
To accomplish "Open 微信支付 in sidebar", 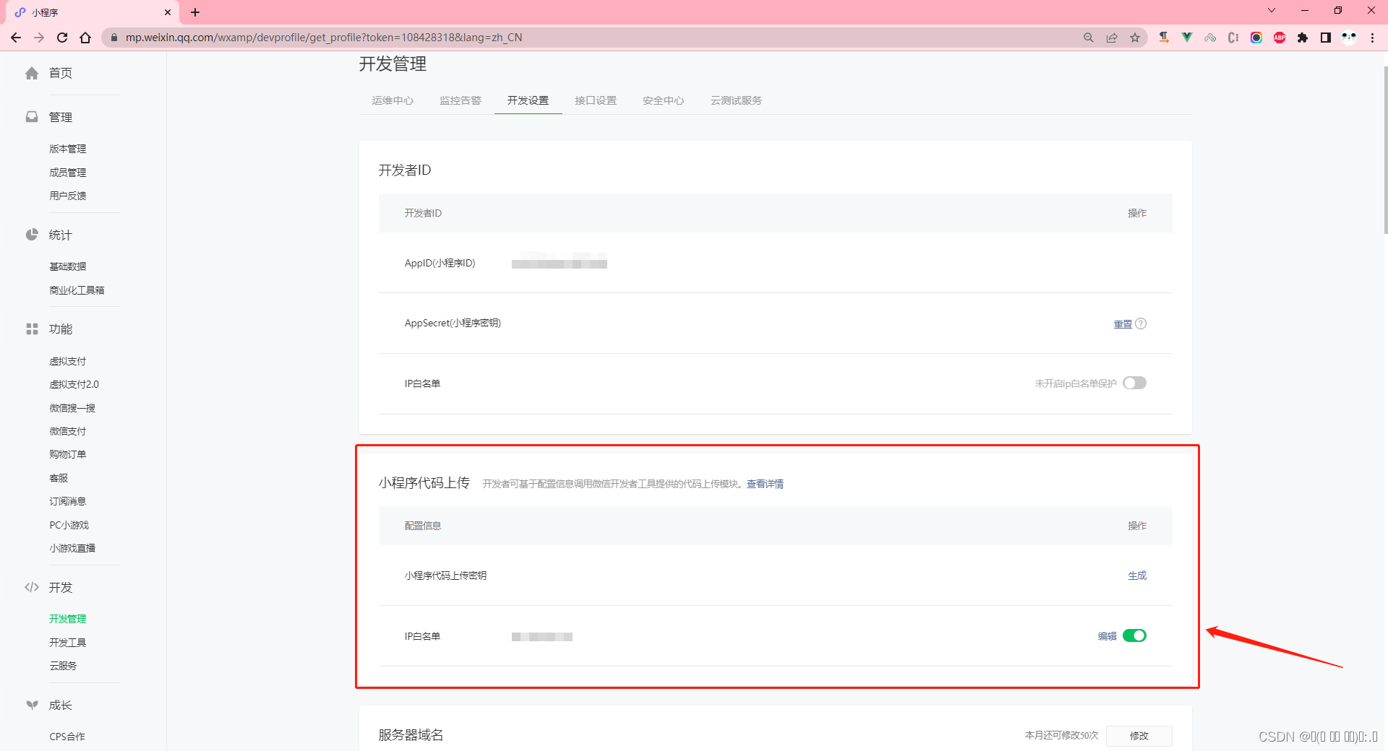I will click(68, 431).
